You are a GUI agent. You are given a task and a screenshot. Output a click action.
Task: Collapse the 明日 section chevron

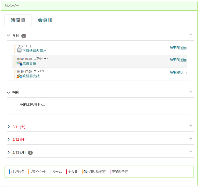pos(8,93)
